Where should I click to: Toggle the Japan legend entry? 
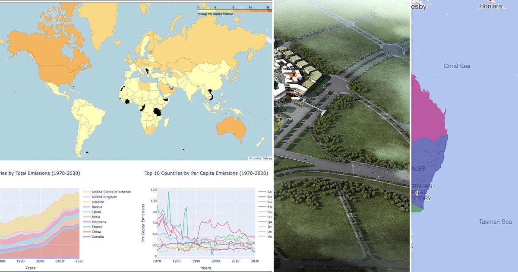96,212
